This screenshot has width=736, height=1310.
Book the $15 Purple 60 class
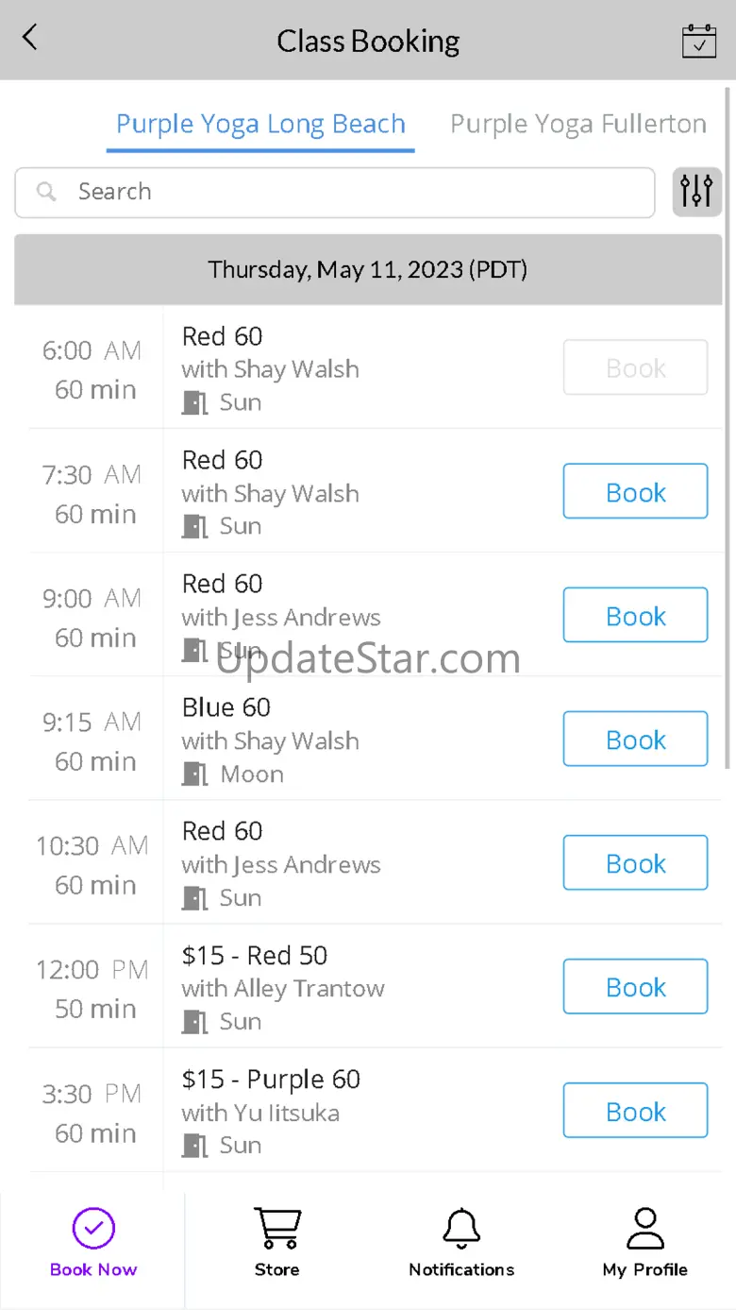click(x=635, y=1110)
